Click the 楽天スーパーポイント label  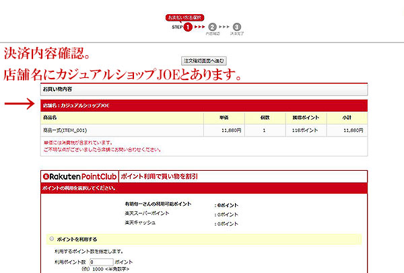click(147, 213)
